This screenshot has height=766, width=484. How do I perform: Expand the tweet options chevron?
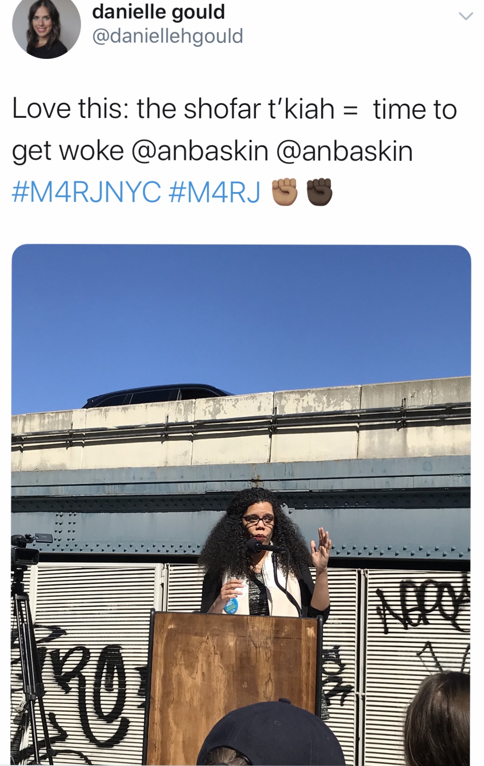(x=466, y=17)
